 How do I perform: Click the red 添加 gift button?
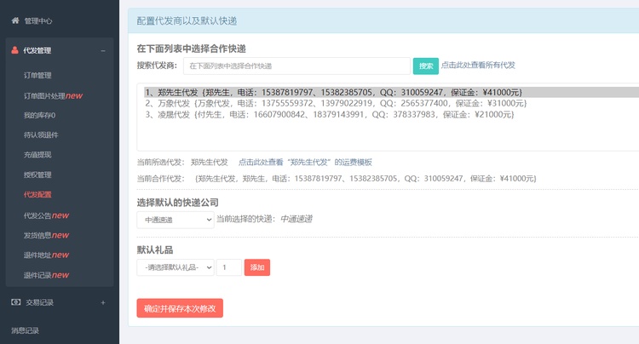pos(257,267)
